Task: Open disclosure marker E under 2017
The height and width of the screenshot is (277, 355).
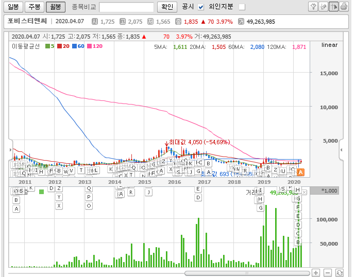Action: (198, 189)
